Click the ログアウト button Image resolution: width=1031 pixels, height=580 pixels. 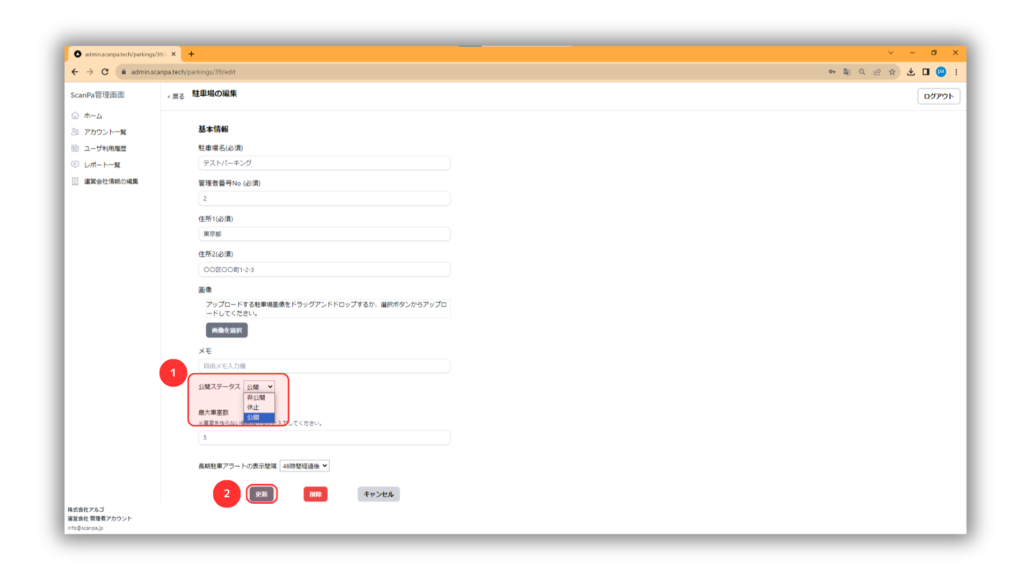click(x=938, y=96)
